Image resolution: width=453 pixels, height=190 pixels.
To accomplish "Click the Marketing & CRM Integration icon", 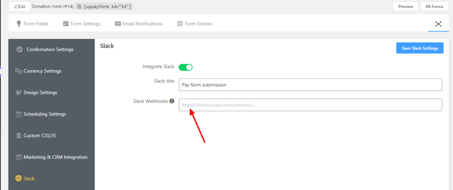I will pos(19,157).
